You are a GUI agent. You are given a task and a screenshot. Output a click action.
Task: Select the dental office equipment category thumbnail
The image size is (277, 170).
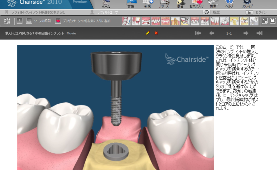(x=254, y=21)
